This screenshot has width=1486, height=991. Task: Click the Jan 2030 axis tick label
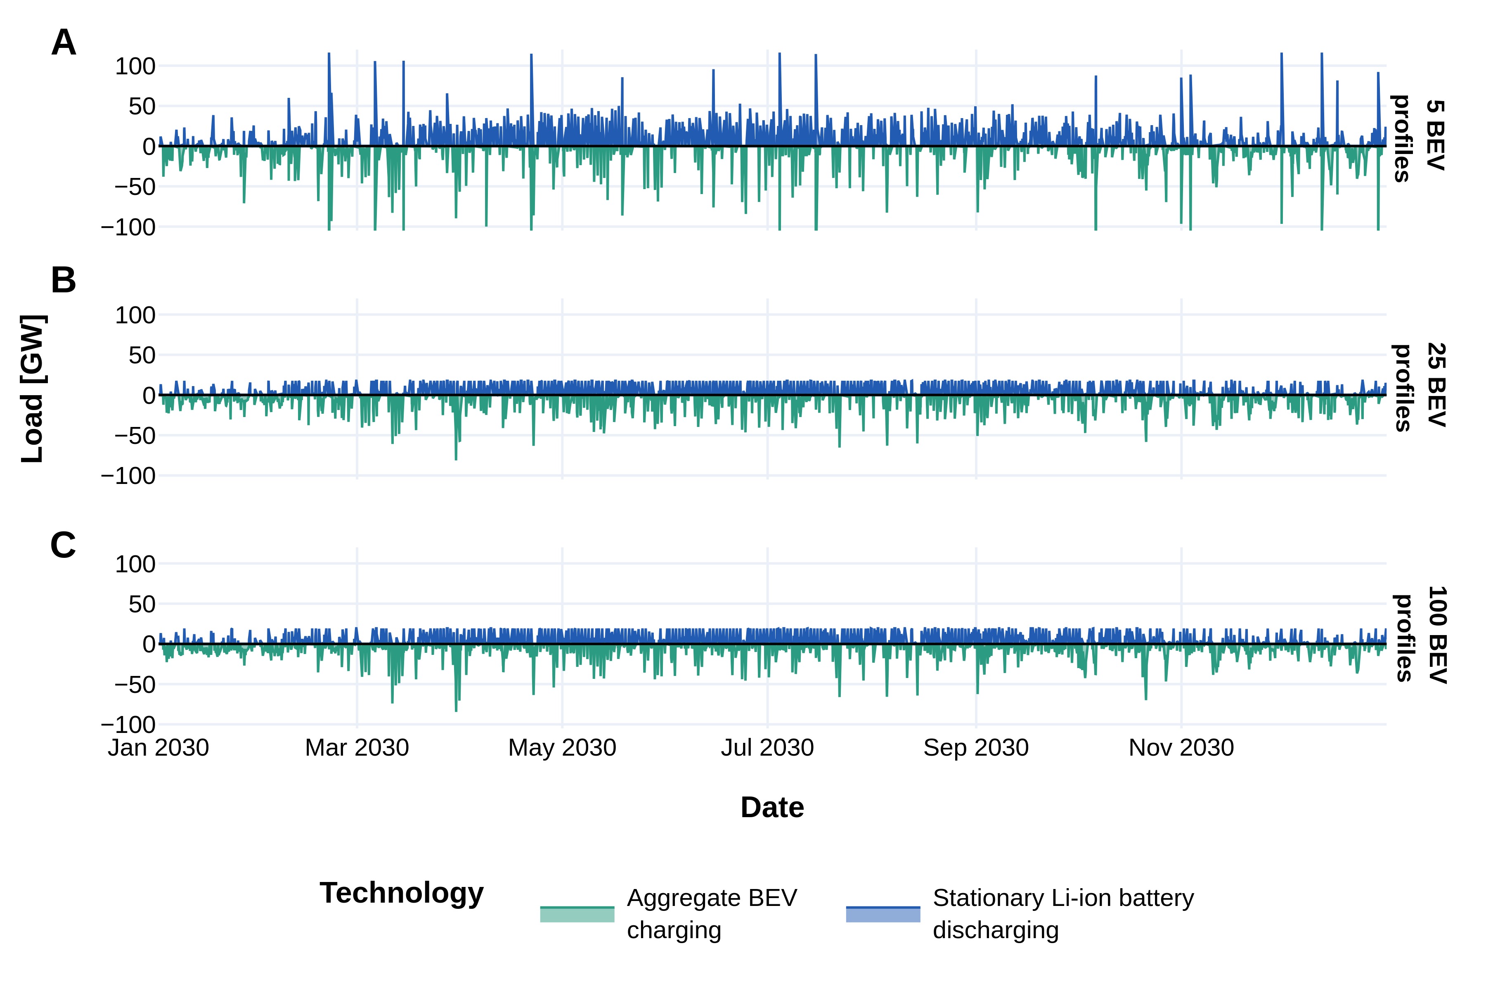click(x=158, y=748)
